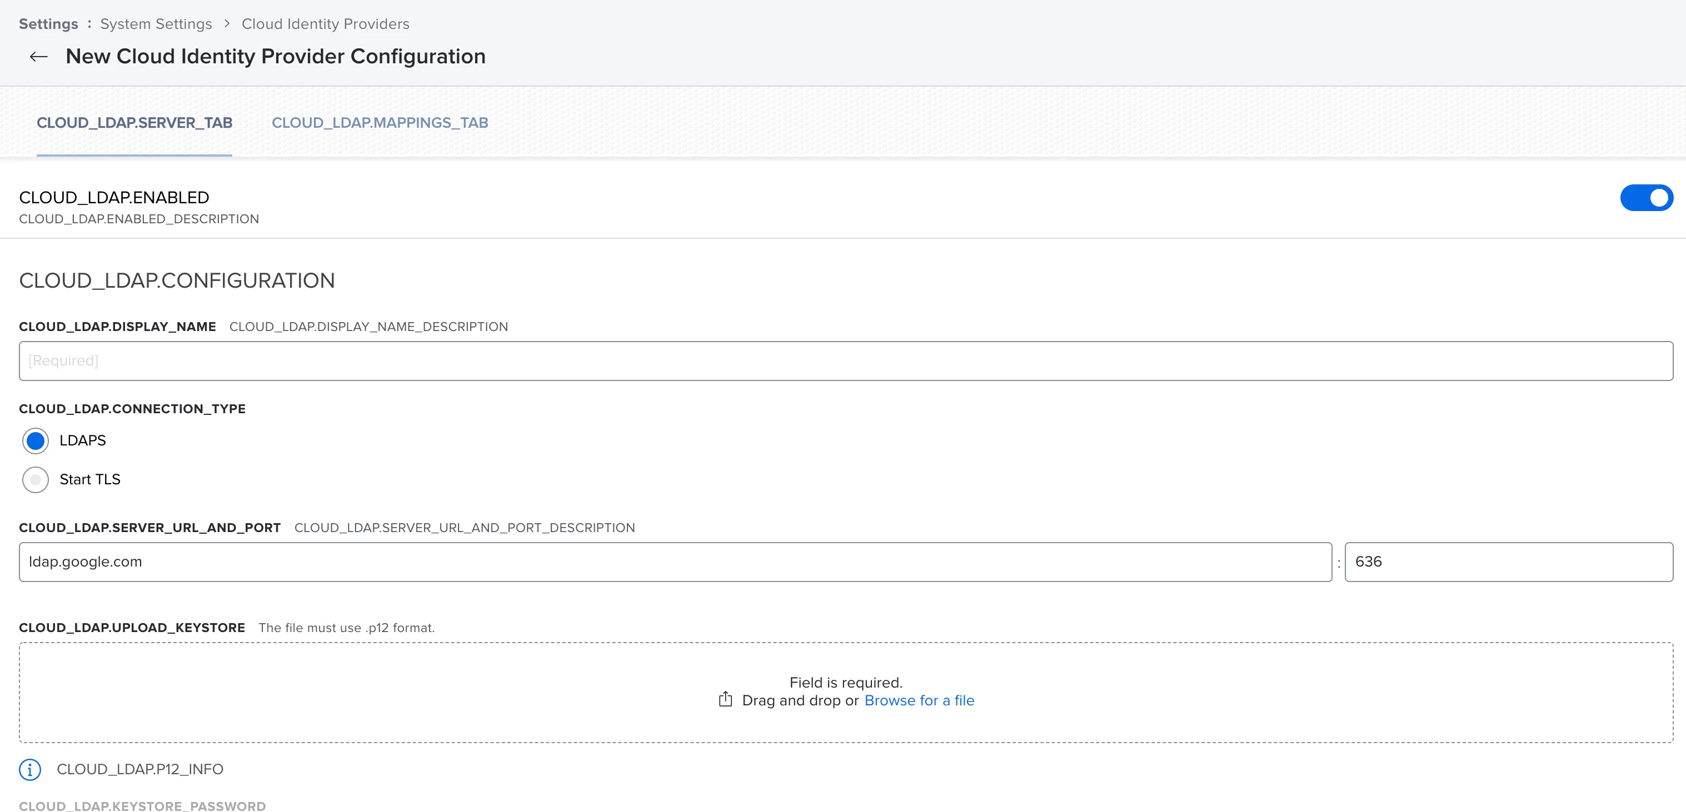Click the upload icon in keystore dropzone
The height and width of the screenshot is (812, 1686).
[725, 699]
